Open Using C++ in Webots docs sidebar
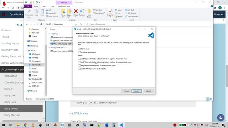The height and width of the screenshot is (128, 228). (x=10, y=96)
